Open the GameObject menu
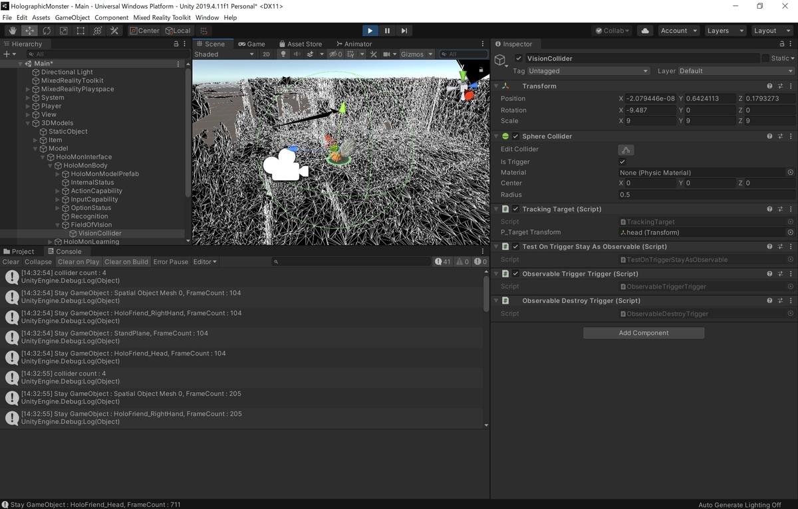This screenshot has width=798, height=509. tap(72, 17)
